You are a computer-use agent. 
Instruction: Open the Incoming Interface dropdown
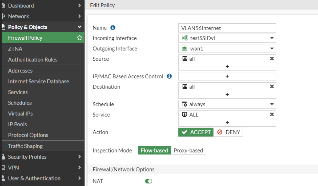pyautogui.click(x=272, y=38)
